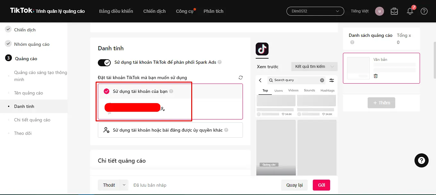Open the floating black help button

[x=422, y=160]
